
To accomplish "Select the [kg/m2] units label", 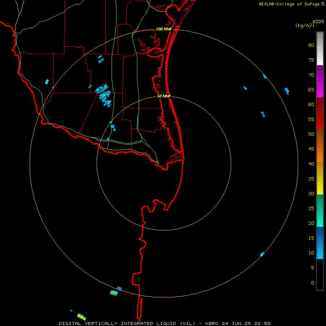I will (305, 25).
